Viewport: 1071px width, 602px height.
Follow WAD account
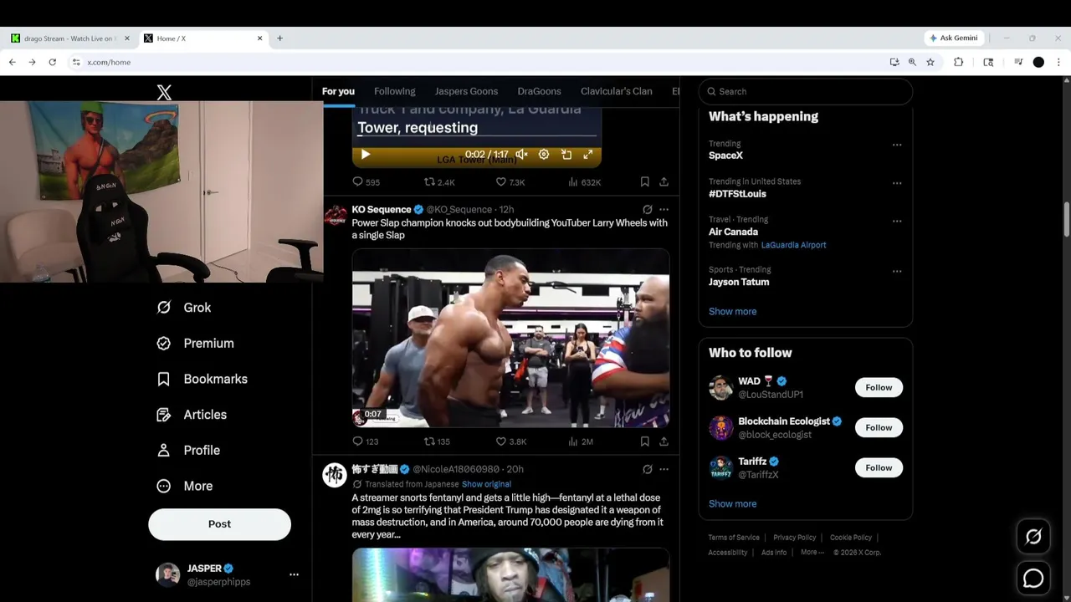879,388
